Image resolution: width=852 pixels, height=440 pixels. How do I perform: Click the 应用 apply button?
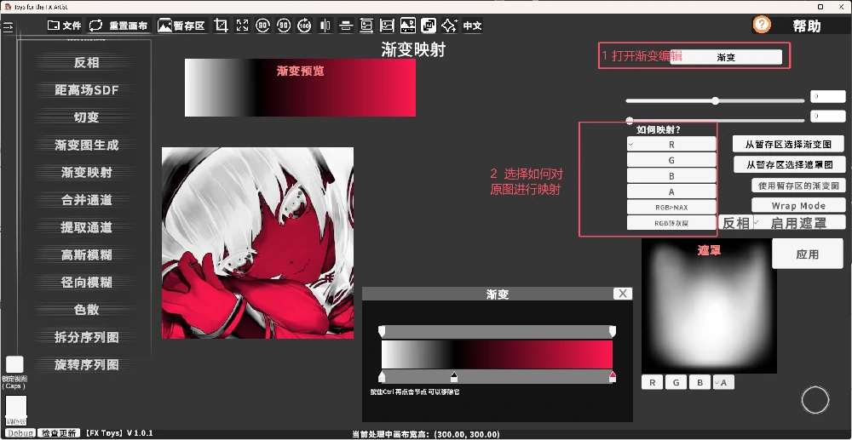[x=807, y=254]
